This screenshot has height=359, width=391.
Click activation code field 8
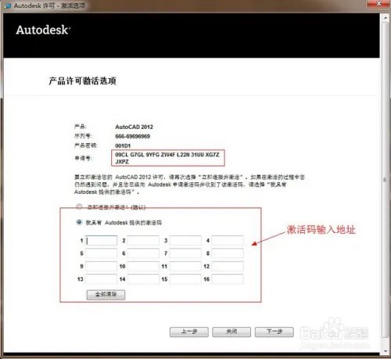pyautogui.click(x=228, y=253)
